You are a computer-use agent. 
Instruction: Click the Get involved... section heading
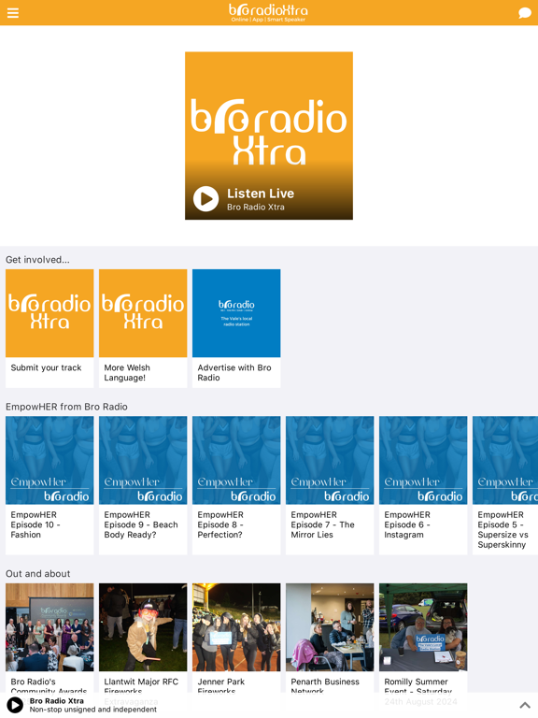[37, 260]
